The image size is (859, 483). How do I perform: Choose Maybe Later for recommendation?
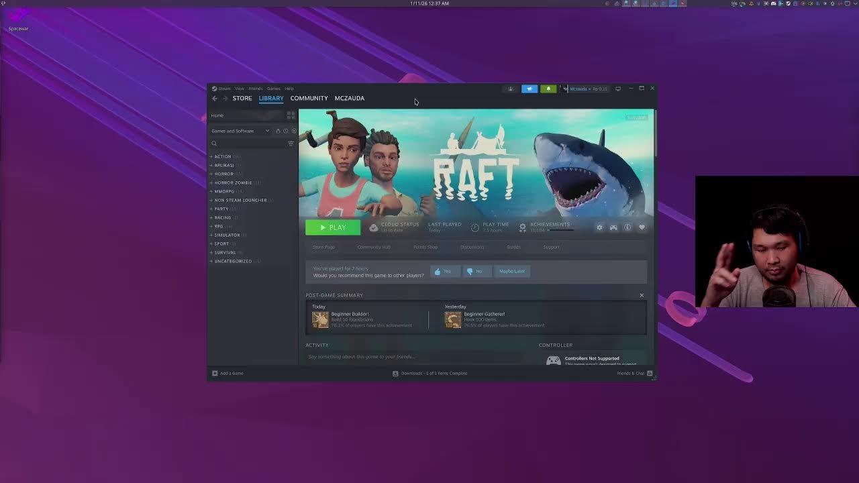click(512, 271)
